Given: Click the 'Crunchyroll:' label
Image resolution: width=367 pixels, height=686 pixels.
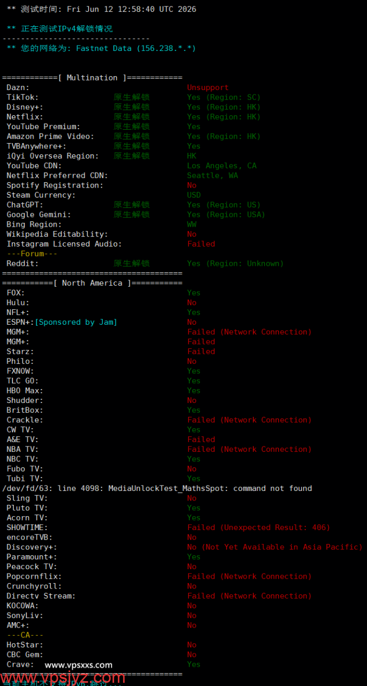Looking at the screenshot, I should point(34,586).
